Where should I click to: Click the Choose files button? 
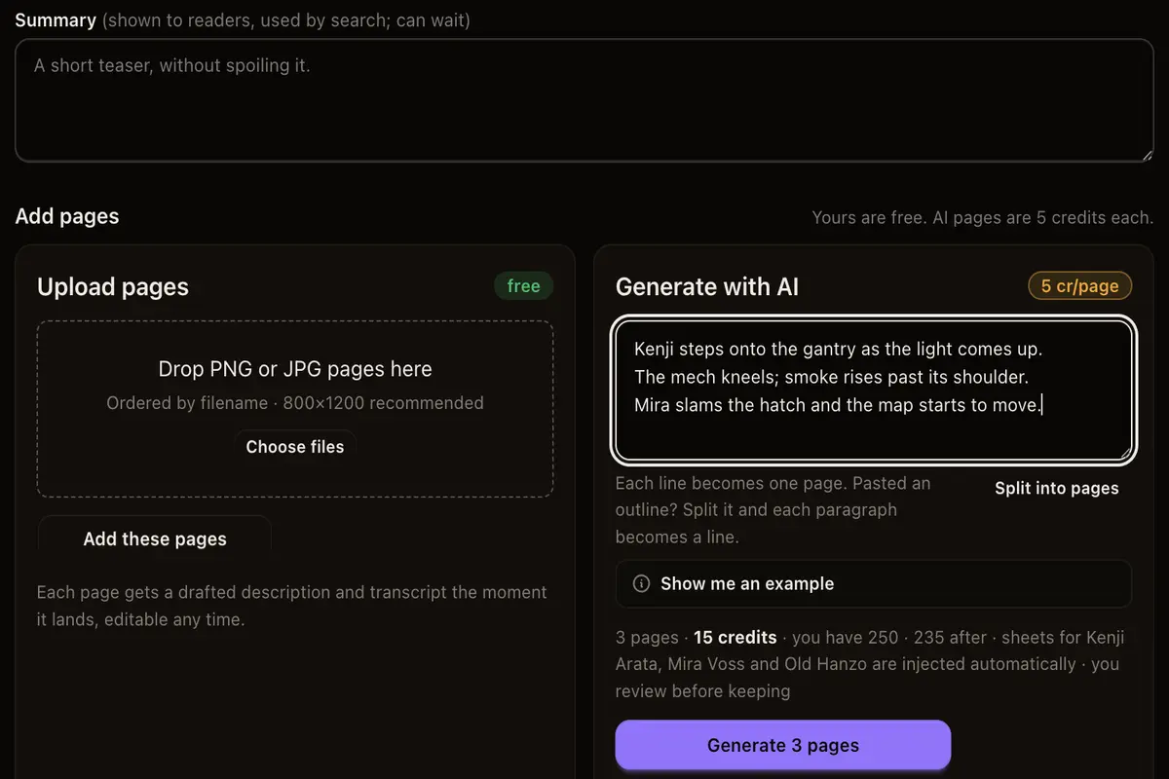pyautogui.click(x=295, y=447)
